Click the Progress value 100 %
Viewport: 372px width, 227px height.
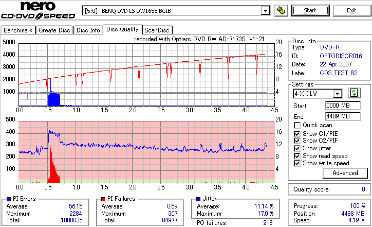(x=358, y=206)
